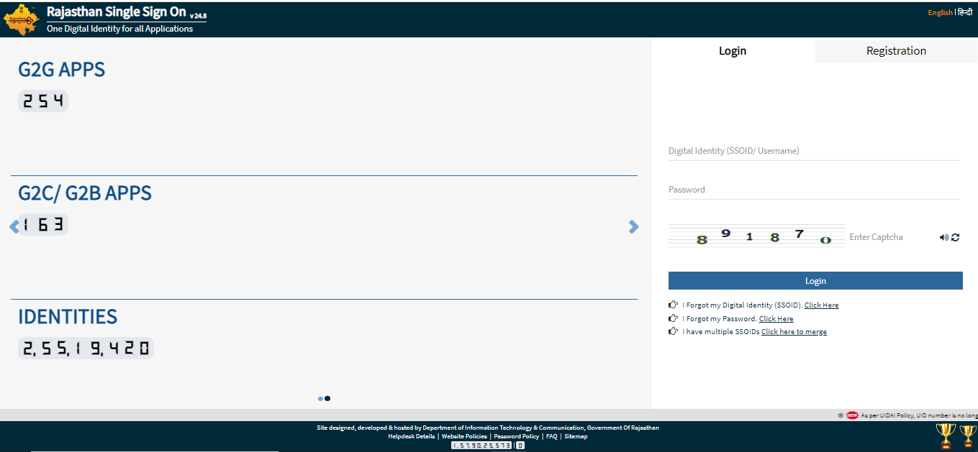Click the NEW badge in the ticker
Image resolution: width=978 pixels, height=452 pixels.
[x=852, y=415]
